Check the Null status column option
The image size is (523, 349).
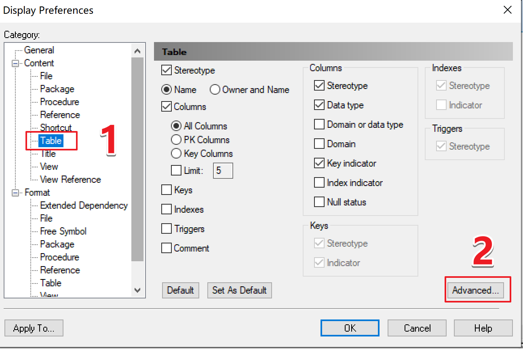pyautogui.click(x=319, y=202)
